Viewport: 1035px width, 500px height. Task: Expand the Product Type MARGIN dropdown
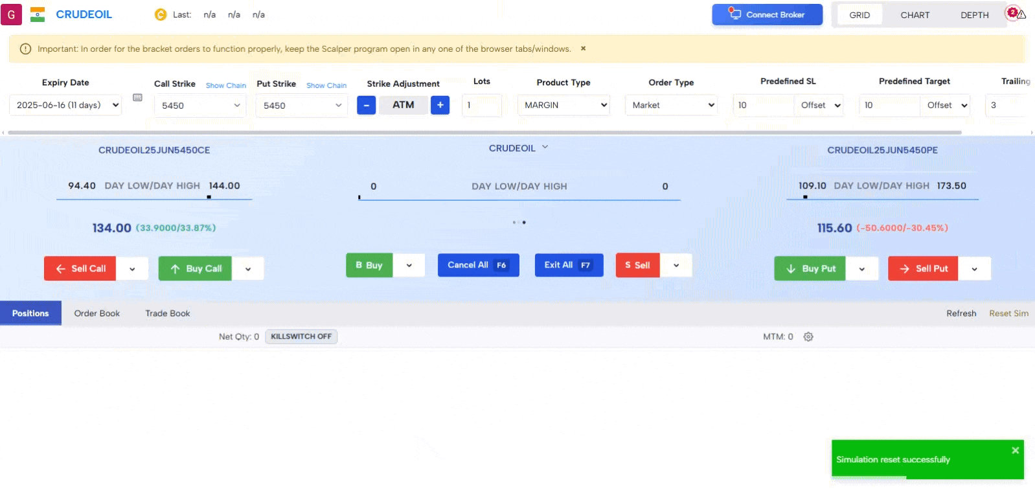pos(563,105)
